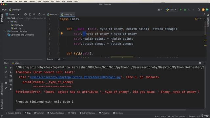This screenshot has width=210, height=118.
Task: Click the Run tool window button at bottom
Action: coord(28,113)
